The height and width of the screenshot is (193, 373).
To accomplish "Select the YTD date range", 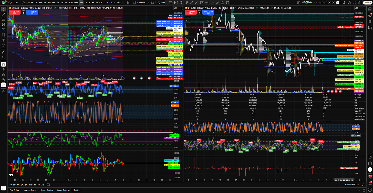I will pos(31,185).
